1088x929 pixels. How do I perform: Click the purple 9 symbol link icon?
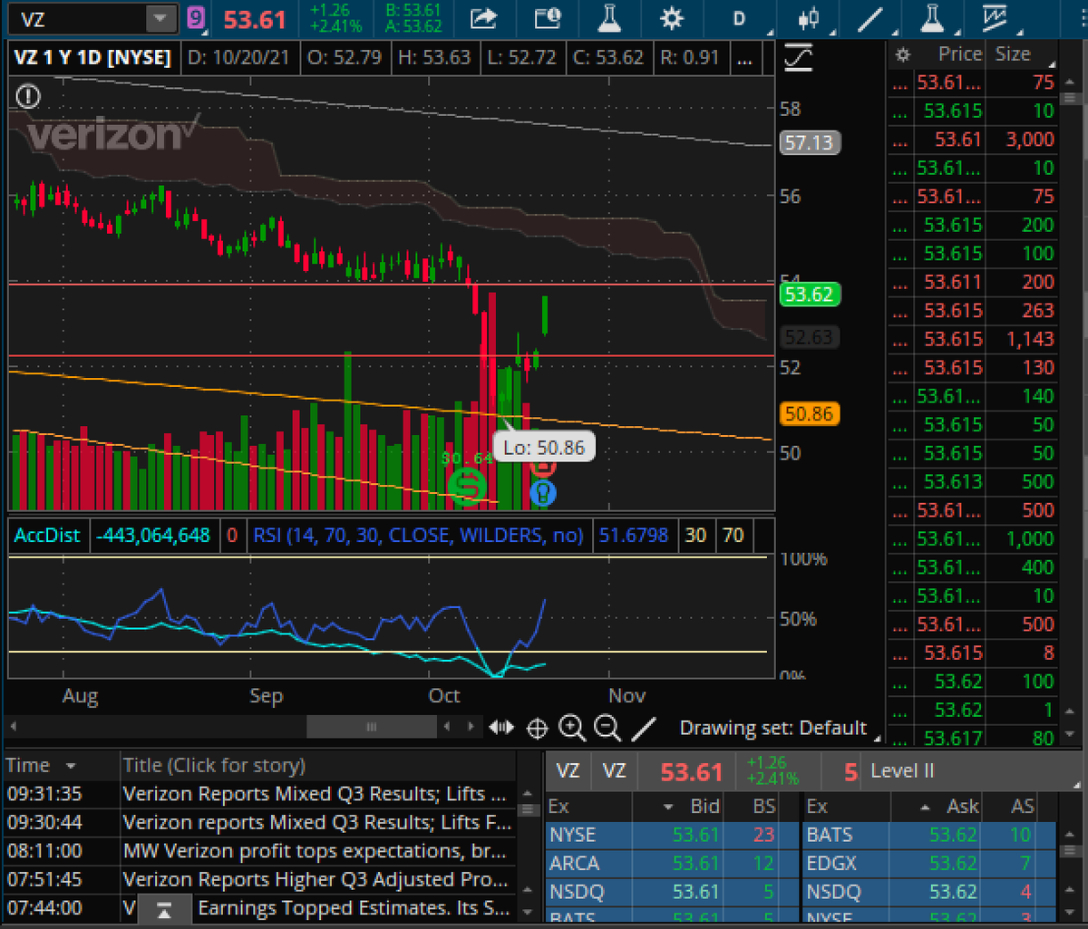[196, 17]
